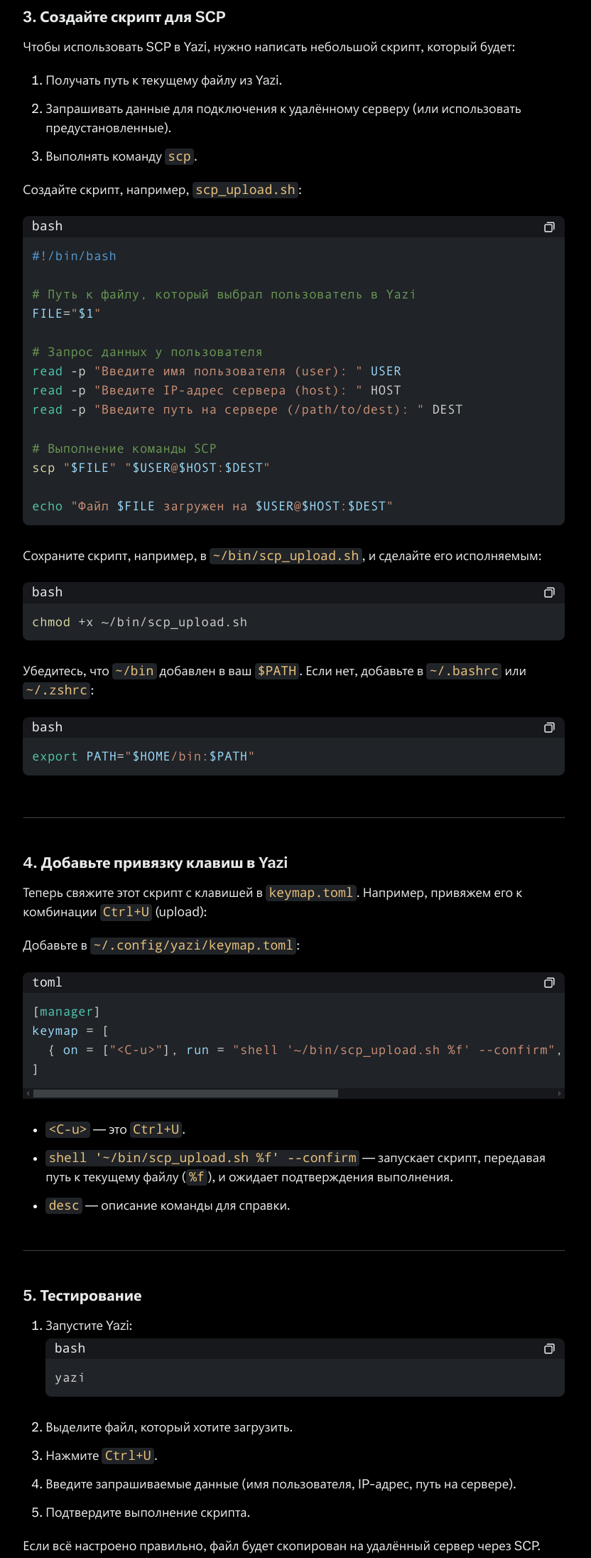
Task: Click the inline ~/.bashrc code label
Action: click(463, 671)
